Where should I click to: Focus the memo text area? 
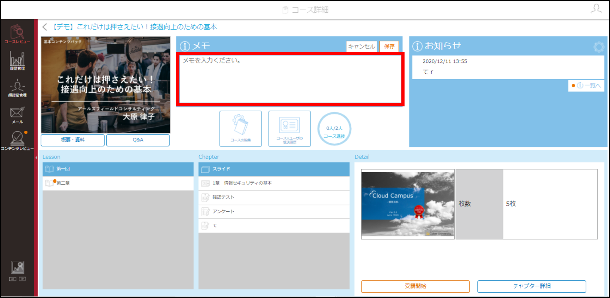(290, 79)
